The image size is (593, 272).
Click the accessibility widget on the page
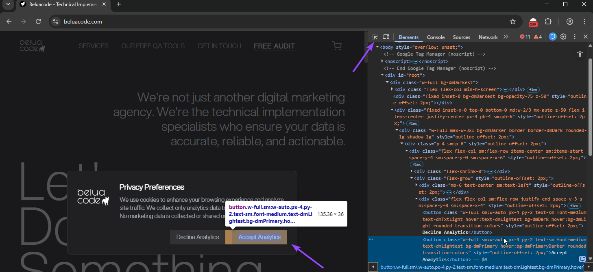pyautogui.click(x=580, y=54)
